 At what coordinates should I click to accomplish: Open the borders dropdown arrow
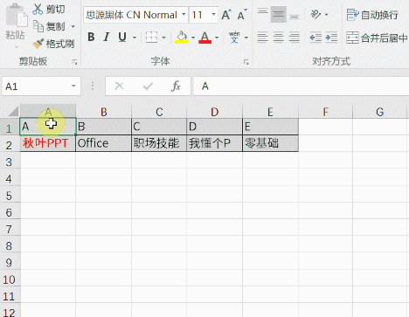(163, 38)
